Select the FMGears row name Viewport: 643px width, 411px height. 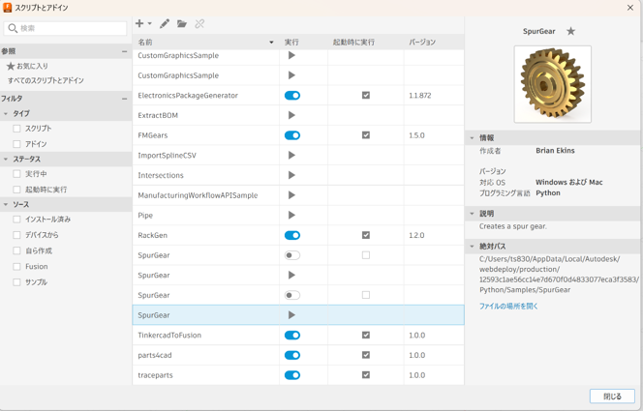[153, 135]
